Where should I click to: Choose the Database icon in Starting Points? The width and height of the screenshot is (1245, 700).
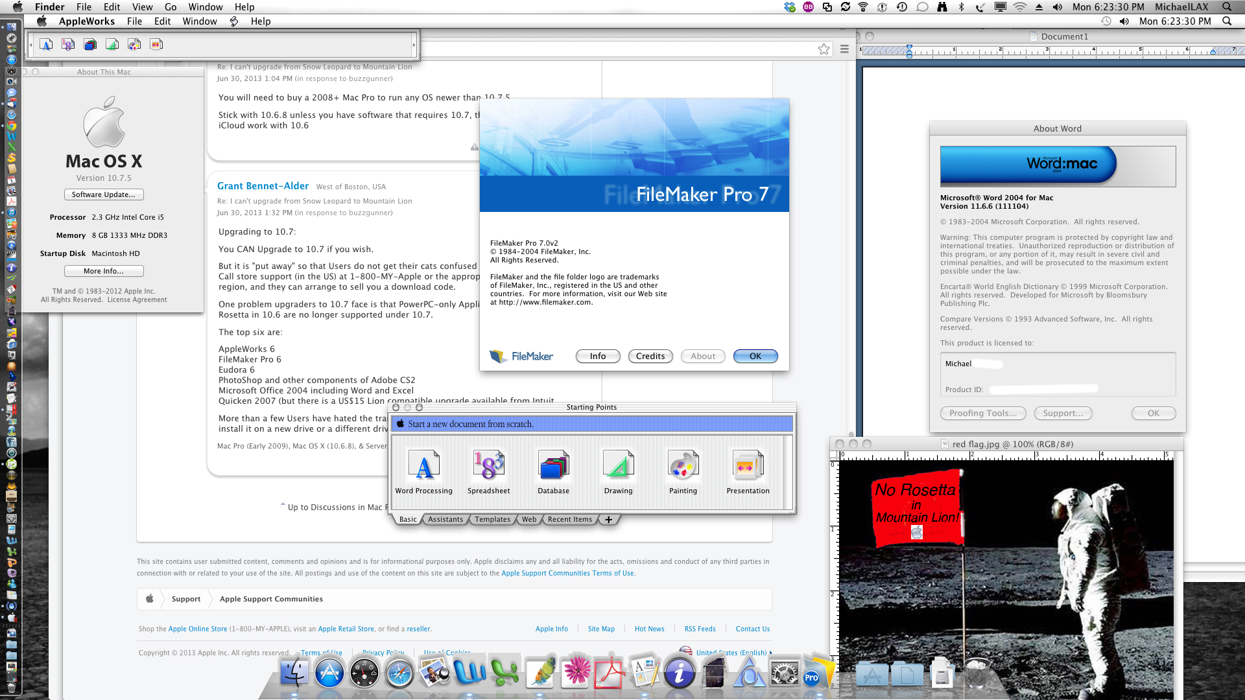click(553, 465)
